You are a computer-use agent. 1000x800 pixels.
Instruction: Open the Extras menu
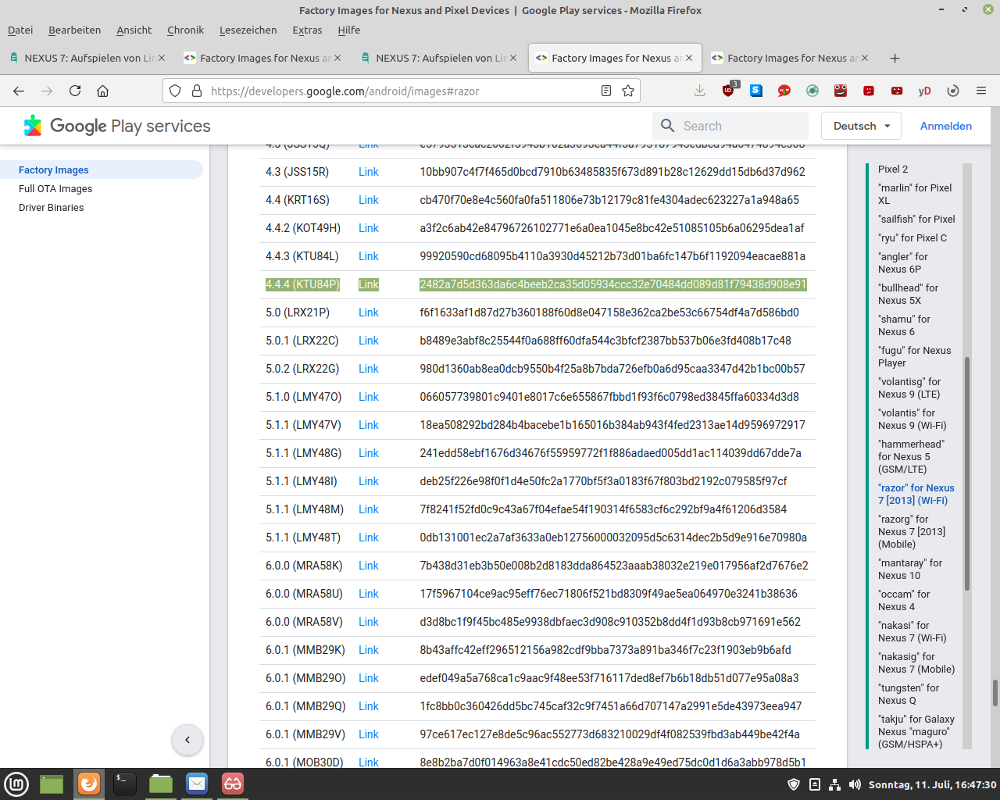click(307, 30)
